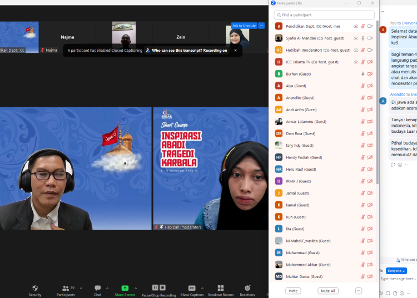Click recording indicator for Syafin Al-Mandari
This screenshot has height=298, width=417.
pos(356,38)
